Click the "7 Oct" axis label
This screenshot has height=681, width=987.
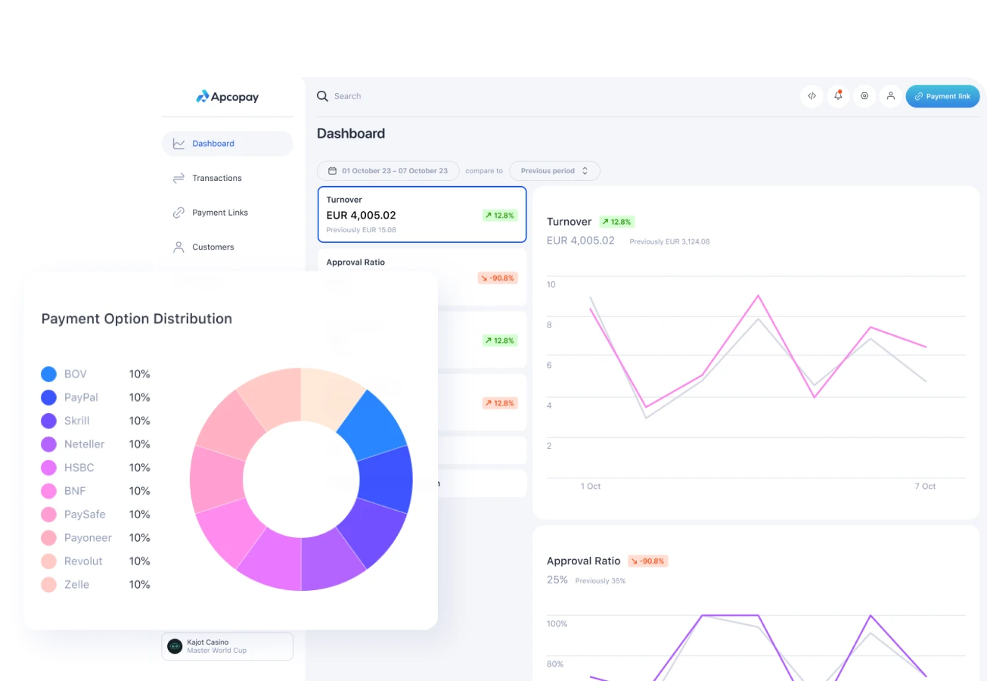click(x=925, y=487)
